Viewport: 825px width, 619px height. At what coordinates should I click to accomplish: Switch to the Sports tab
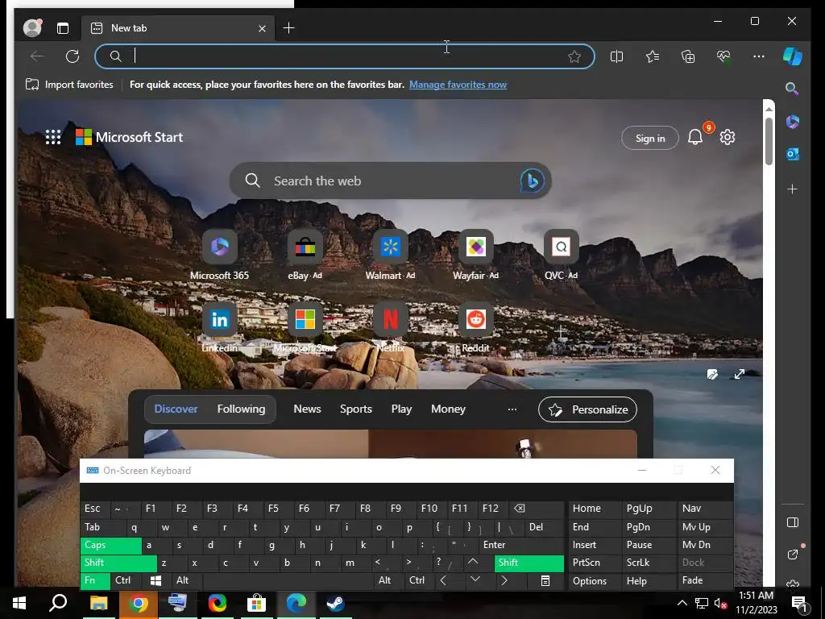(355, 409)
